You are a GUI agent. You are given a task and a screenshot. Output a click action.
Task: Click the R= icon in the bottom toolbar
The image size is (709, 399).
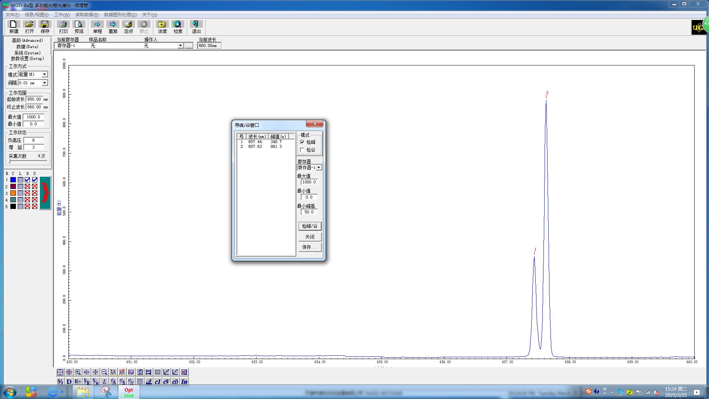(78, 381)
